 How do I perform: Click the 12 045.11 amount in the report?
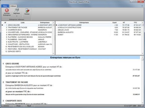136,95
